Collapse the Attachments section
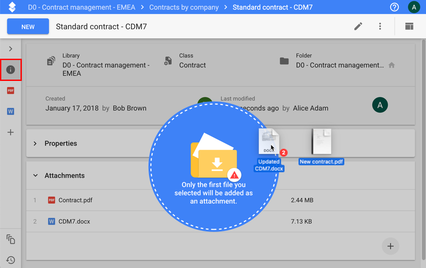Screen dimensions: 426x268 35,175
